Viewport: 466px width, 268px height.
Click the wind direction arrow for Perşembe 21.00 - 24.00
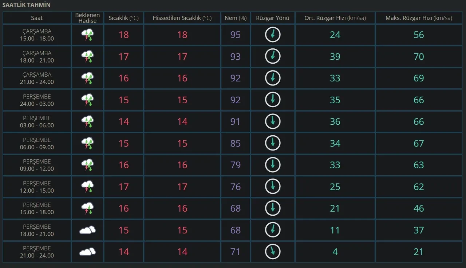click(273, 252)
